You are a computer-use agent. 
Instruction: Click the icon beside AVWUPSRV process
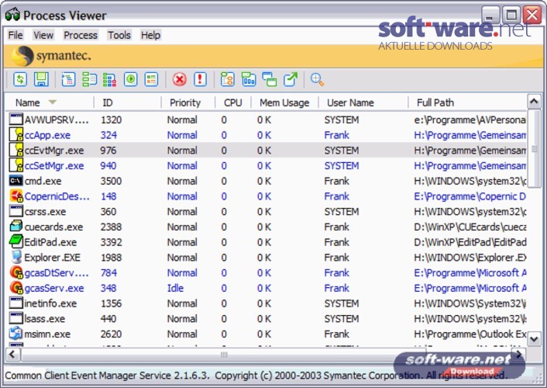15,120
